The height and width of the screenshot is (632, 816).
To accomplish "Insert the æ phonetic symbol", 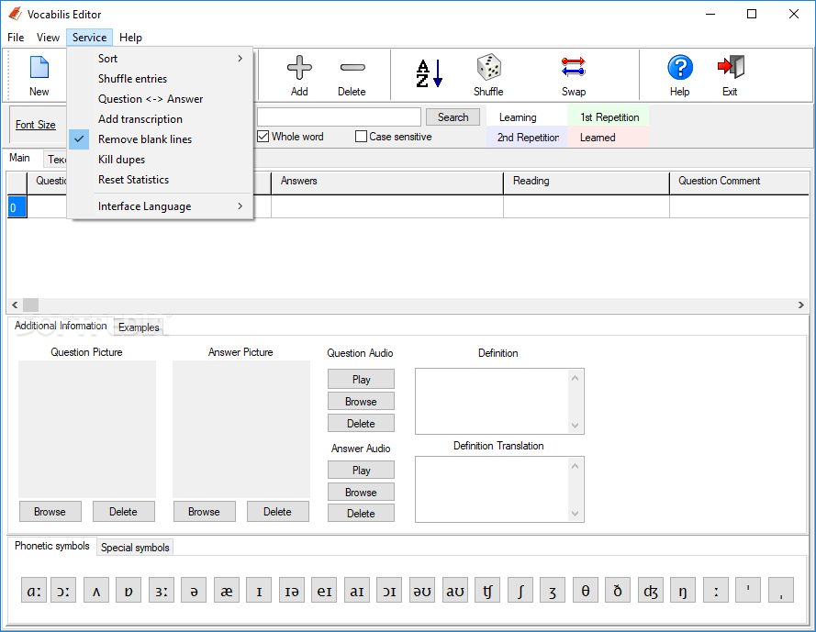I will click(x=227, y=591).
